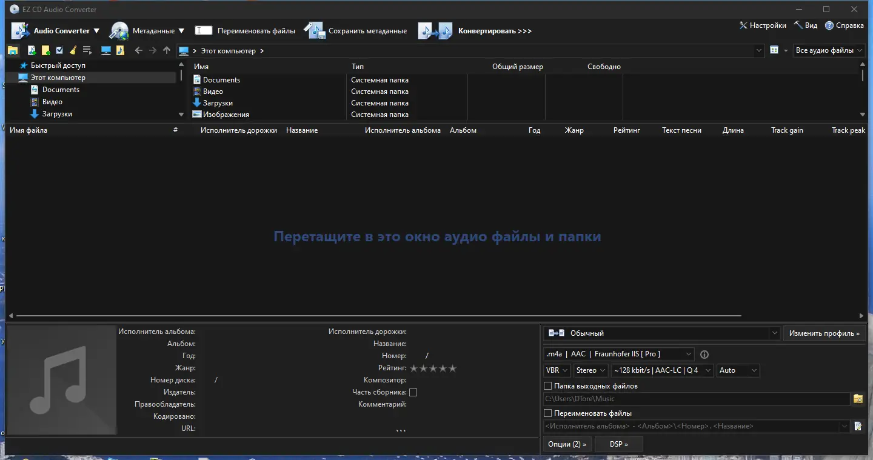Expand the address bar path dropdown
873x460 pixels.
click(x=759, y=51)
